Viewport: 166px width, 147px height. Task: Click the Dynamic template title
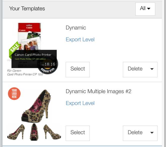click(x=76, y=28)
